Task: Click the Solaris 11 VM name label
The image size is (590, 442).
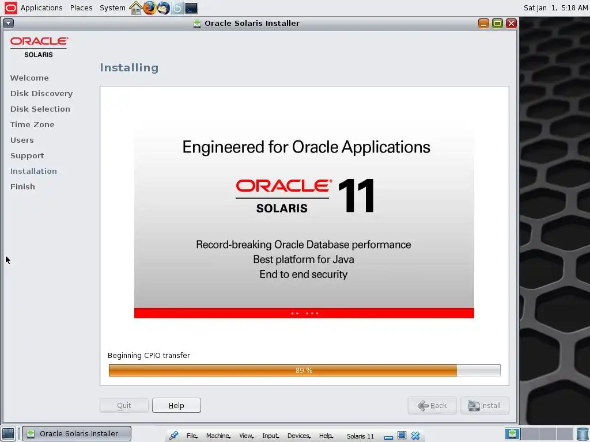Action: [360, 436]
